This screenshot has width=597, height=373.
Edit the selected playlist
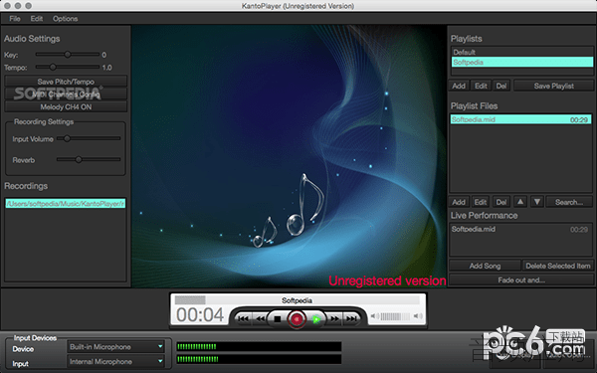(481, 86)
